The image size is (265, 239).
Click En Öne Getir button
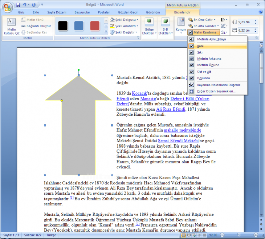click(x=202, y=20)
